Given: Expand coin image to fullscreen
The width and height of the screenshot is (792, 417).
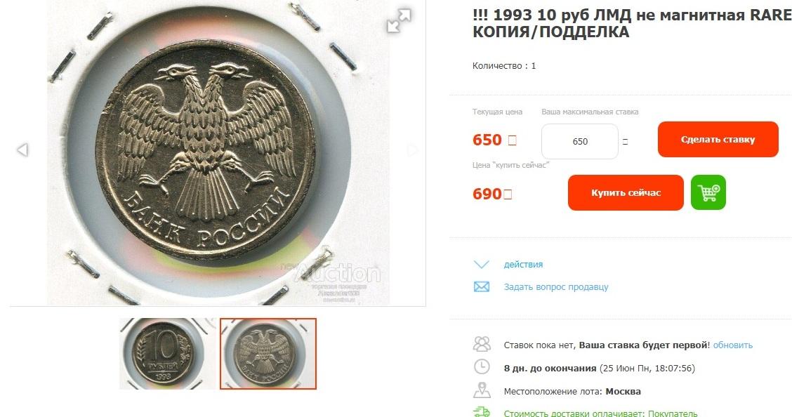Looking at the screenshot, I should pos(399,20).
